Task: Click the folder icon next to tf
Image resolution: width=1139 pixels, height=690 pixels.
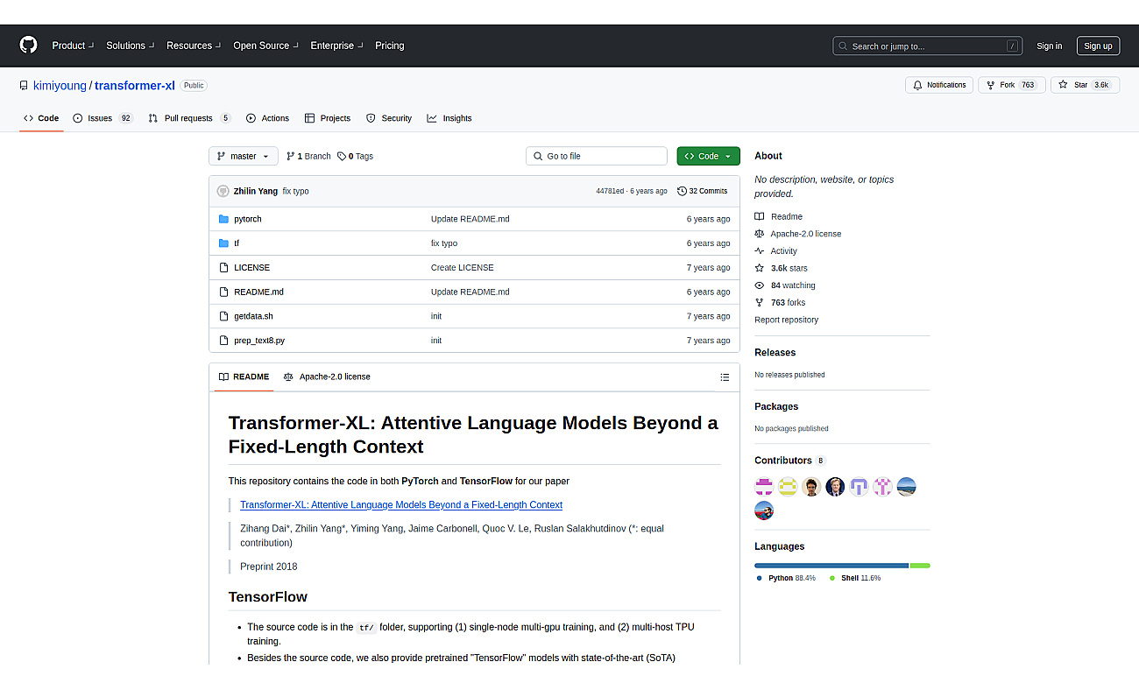Action: click(223, 243)
